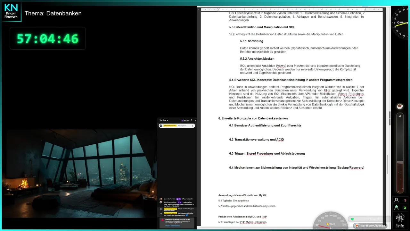Screen dimensions: 410x231
Task: Click avatar of the hip-hop music commenter
Action: [x=161, y=202]
